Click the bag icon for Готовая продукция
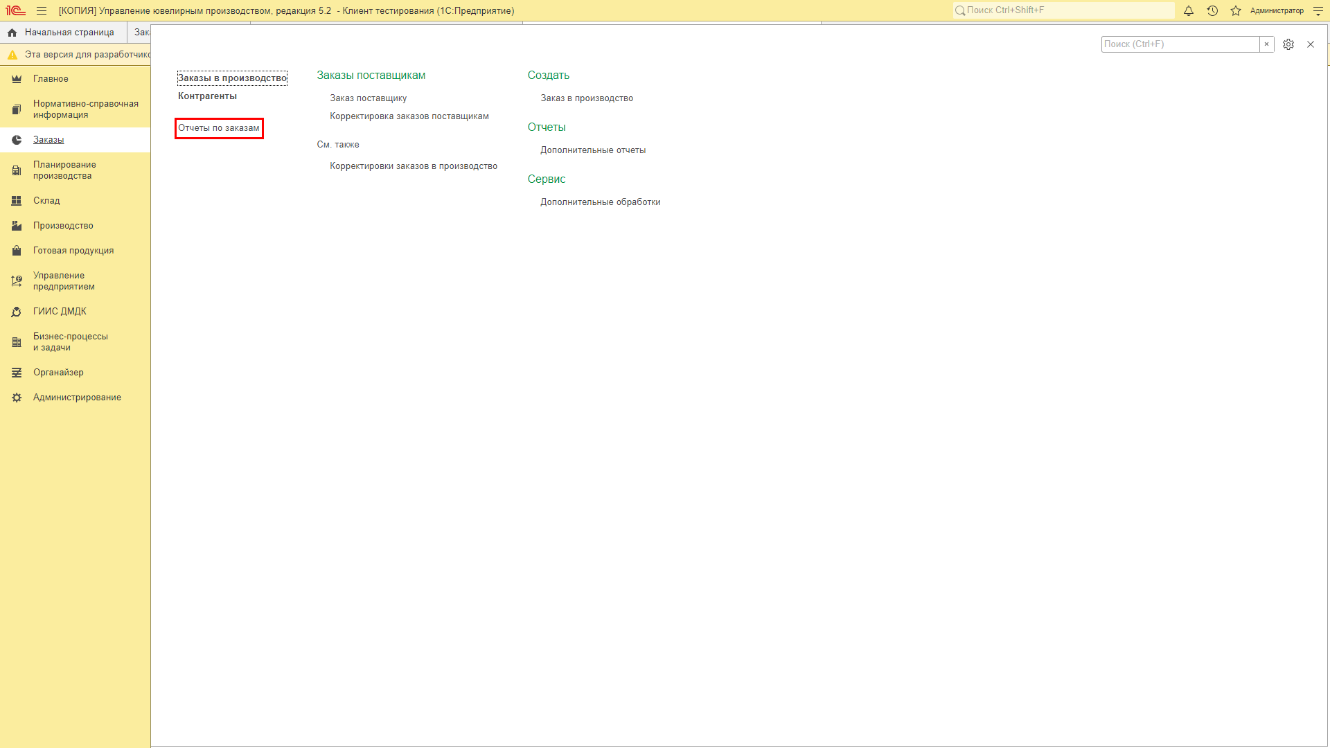Viewport: 1330px width, 748px height. click(x=17, y=251)
